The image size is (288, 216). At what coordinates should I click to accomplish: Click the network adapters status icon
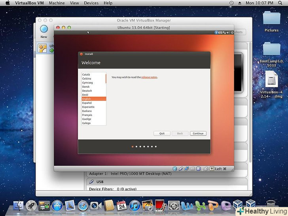click(x=187, y=169)
